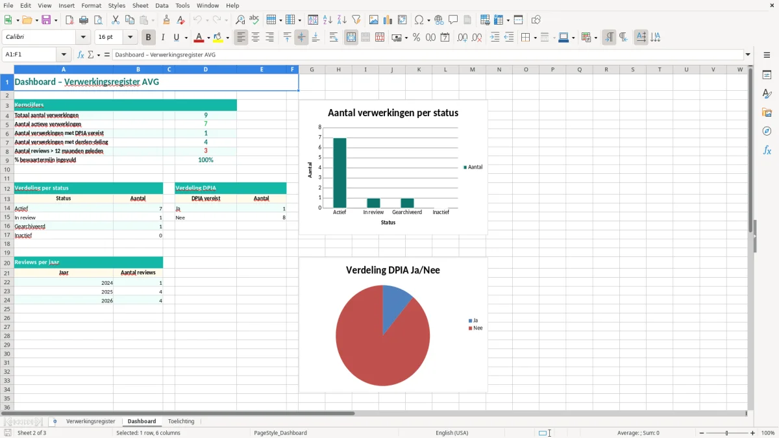Image resolution: width=779 pixels, height=438 pixels.
Task: Click the Cut scissors icon
Action: 116,20
